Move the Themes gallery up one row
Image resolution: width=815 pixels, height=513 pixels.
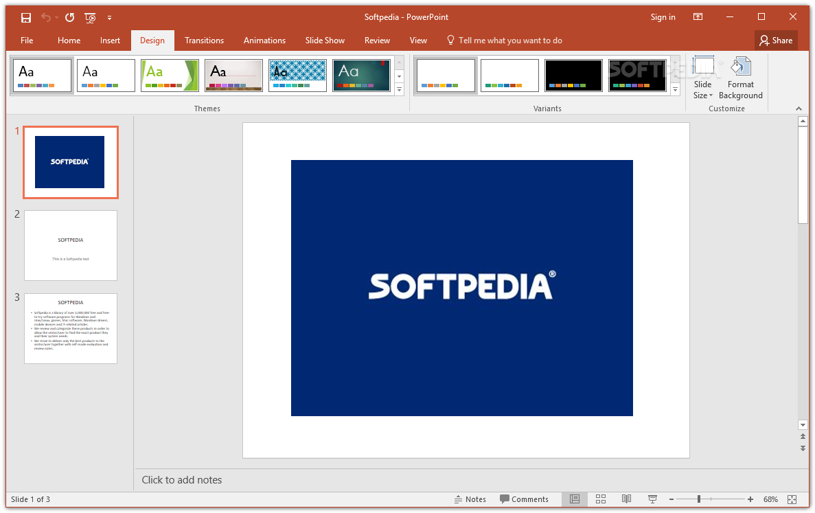click(399, 63)
